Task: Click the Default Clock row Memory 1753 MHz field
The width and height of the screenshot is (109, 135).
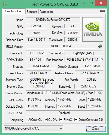Action: click(x=65, y=106)
